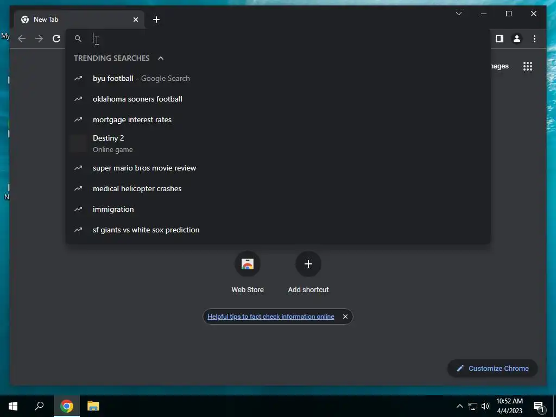Image resolution: width=556 pixels, height=417 pixels.
Task: Open the Web Store shortcut
Action: point(248,273)
